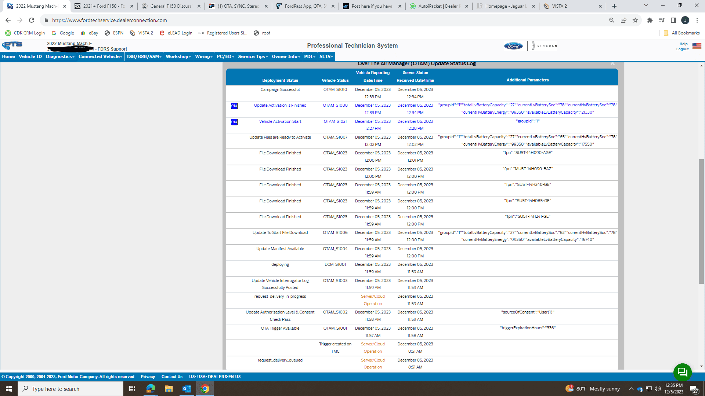Click Windows taskbar search box
Image resolution: width=705 pixels, height=396 pixels.
pos(70,389)
